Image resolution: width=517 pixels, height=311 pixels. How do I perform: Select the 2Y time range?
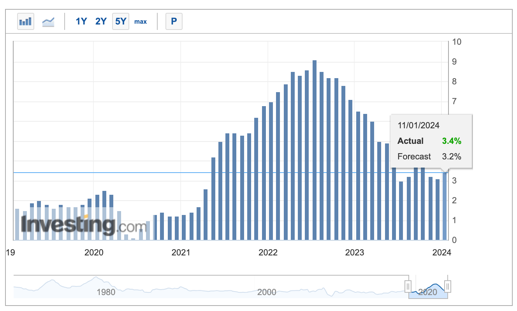coord(101,21)
